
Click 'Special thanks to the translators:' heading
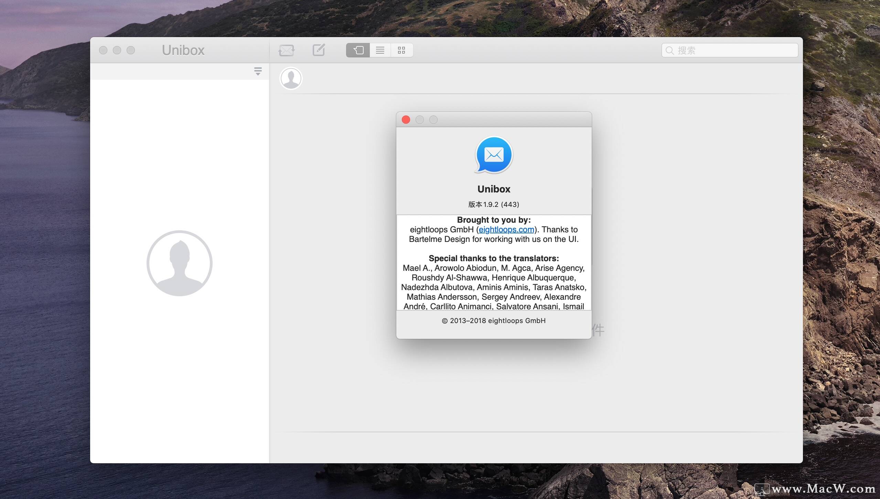coord(494,258)
